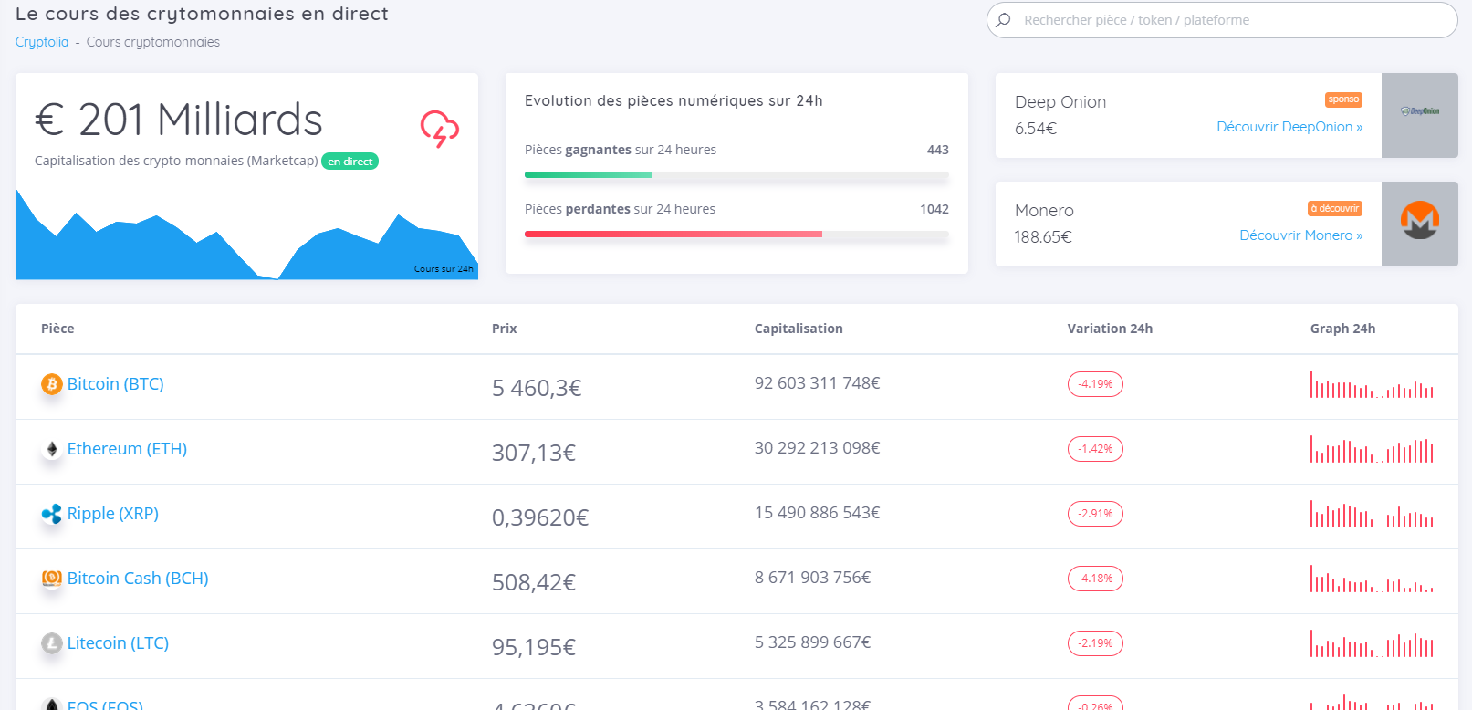Click the Bitcoin 24h bar graph
1472x710 pixels.
(1372, 384)
